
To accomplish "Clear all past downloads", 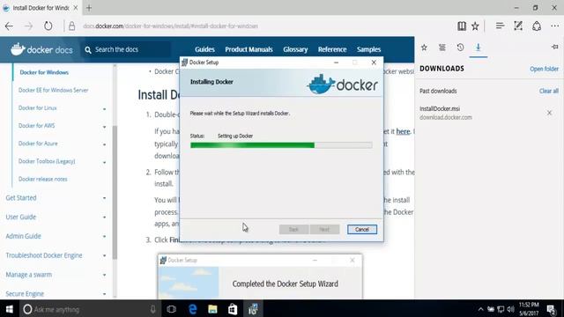I will (x=548, y=91).
